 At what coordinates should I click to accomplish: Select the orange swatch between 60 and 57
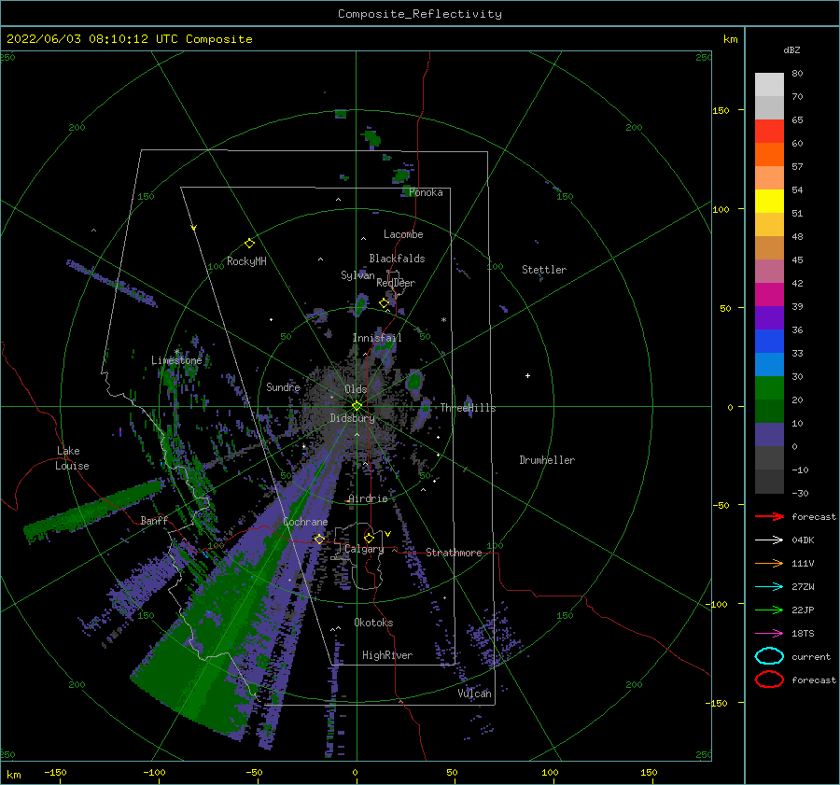point(769,154)
